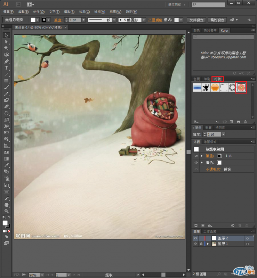The image size is (257, 278).
Task: Select the Rotate tool
Action: tap(6, 114)
